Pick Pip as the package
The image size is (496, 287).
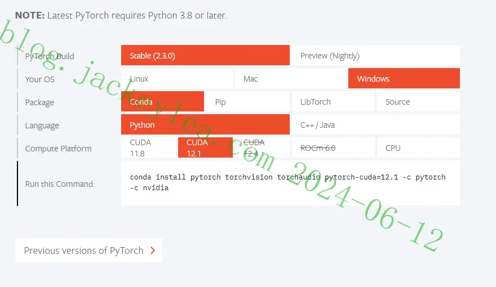point(247,101)
